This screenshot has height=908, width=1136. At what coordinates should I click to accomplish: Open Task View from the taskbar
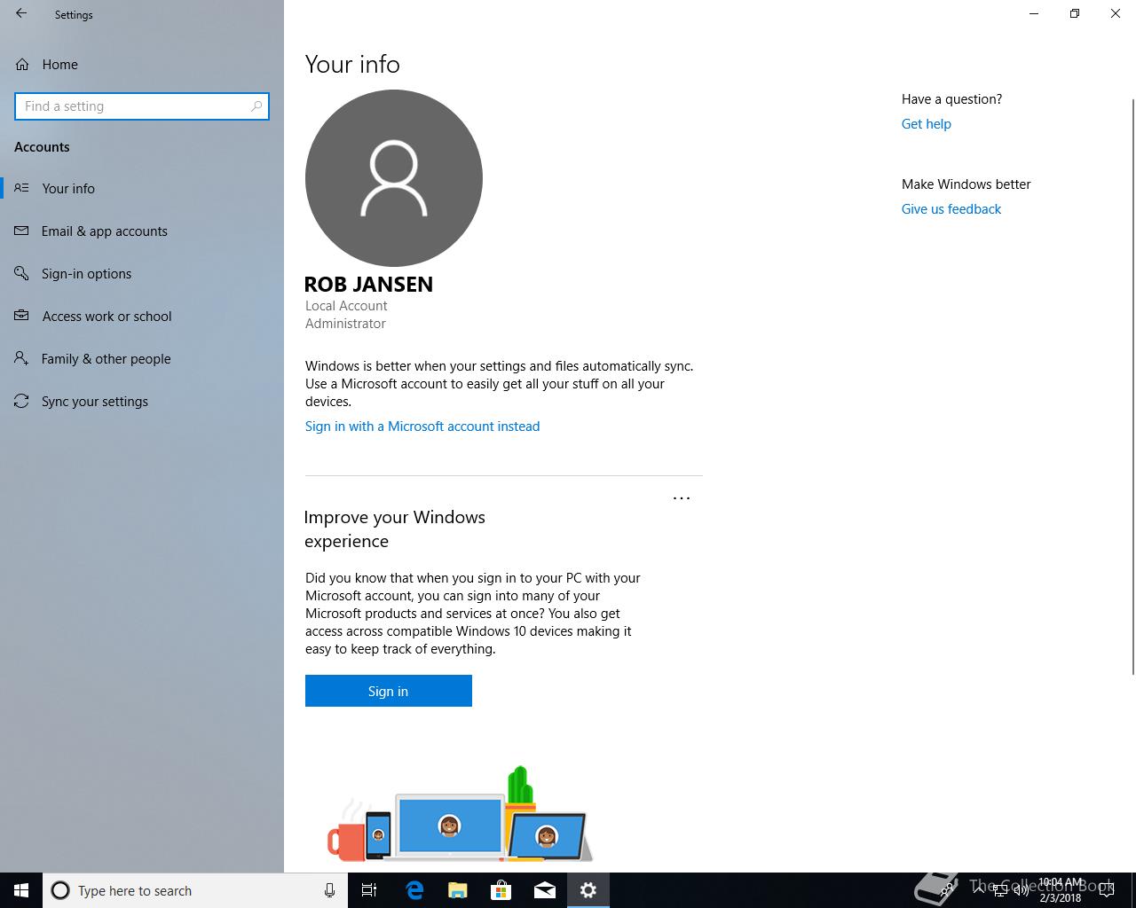pos(369,890)
